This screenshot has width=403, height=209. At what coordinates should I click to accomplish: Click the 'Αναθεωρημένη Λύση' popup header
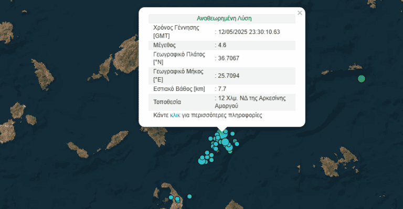[x=221, y=19]
